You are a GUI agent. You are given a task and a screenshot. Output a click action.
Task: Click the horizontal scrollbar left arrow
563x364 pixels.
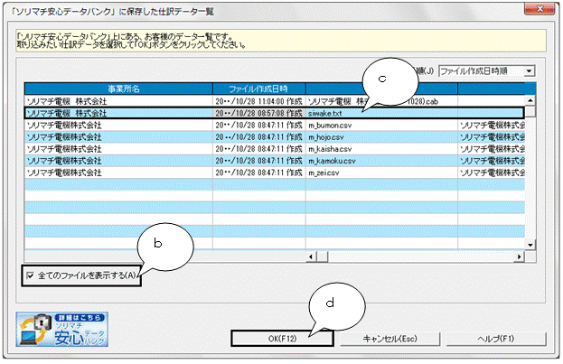311,257
